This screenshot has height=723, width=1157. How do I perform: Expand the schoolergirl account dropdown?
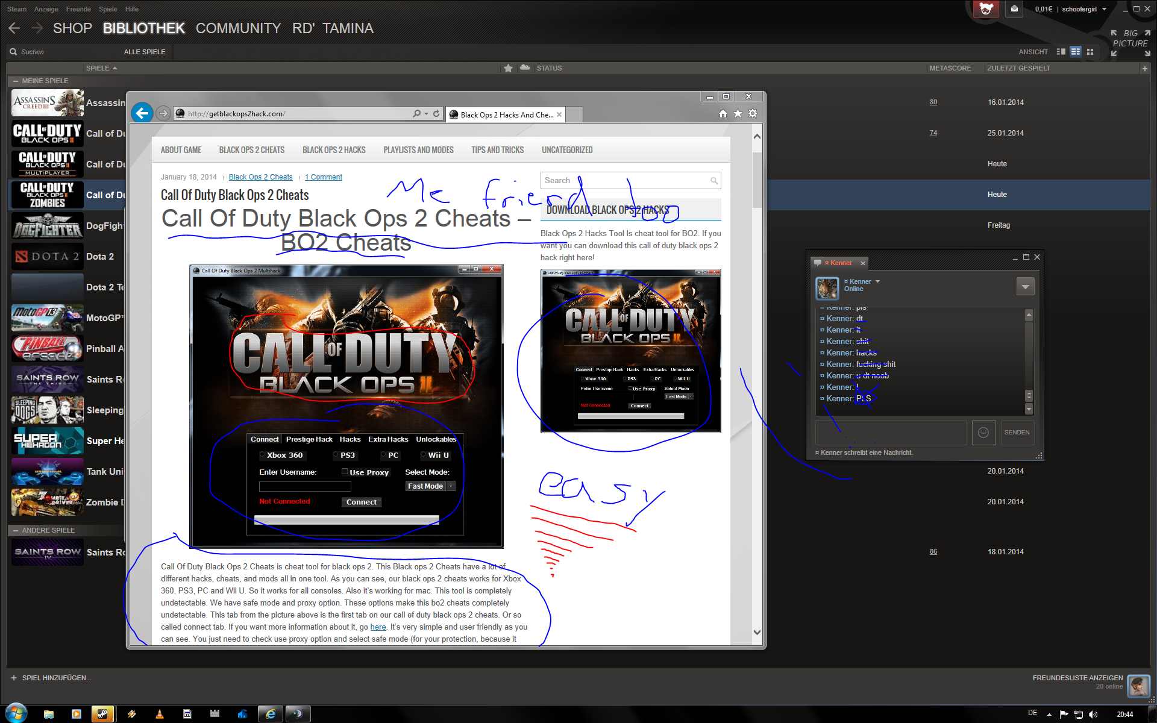point(1104,9)
